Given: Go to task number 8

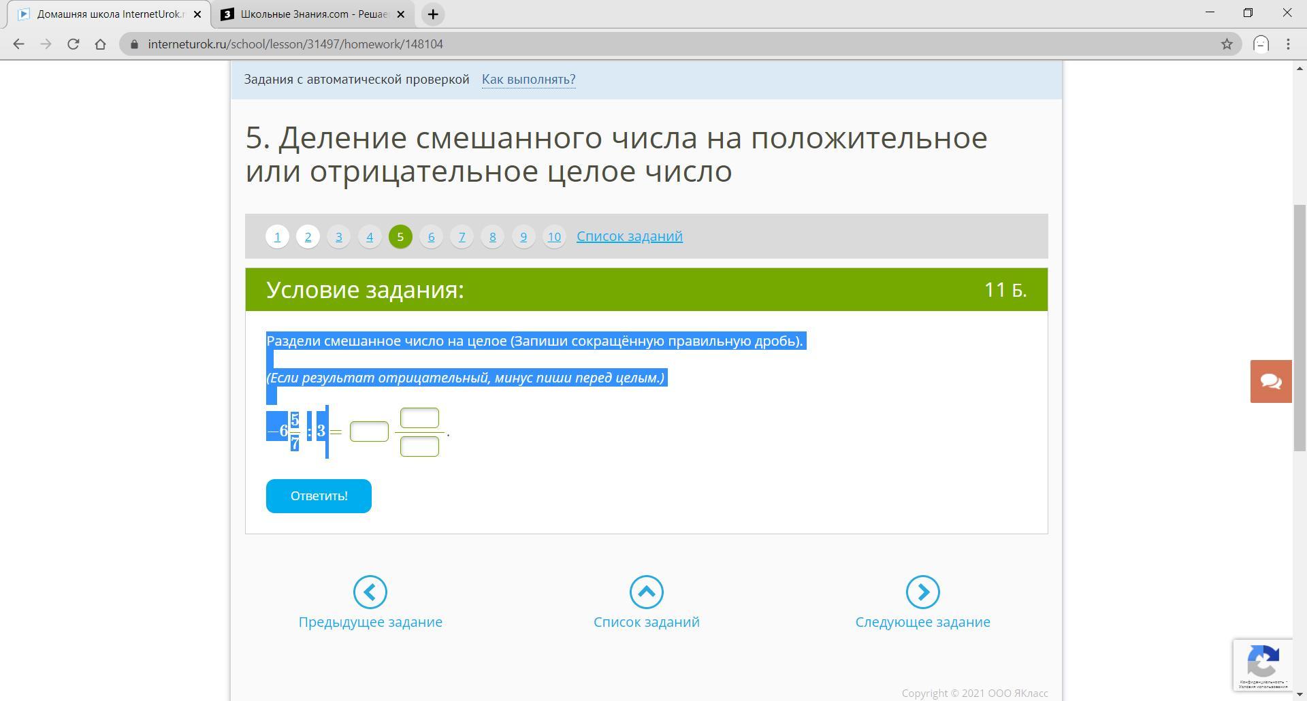Looking at the screenshot, I should 493,237.
